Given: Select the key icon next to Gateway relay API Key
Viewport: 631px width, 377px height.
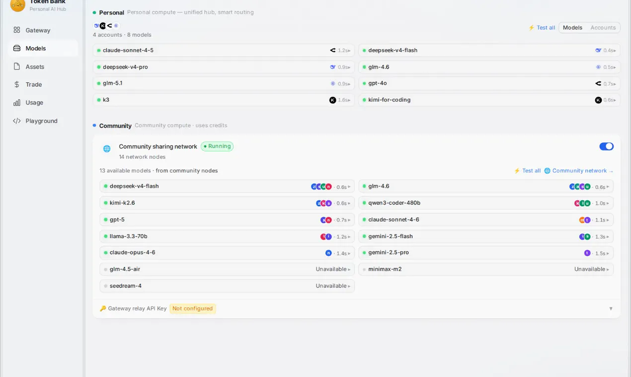Looking at the screenshot, I should (x=103, y=309).
